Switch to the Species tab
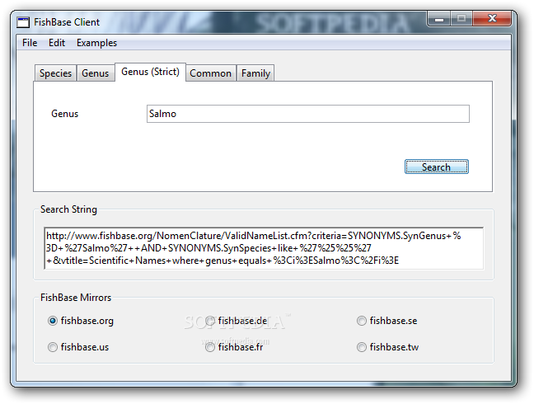This screenshot has width=534, height=404. pos(55,73)
